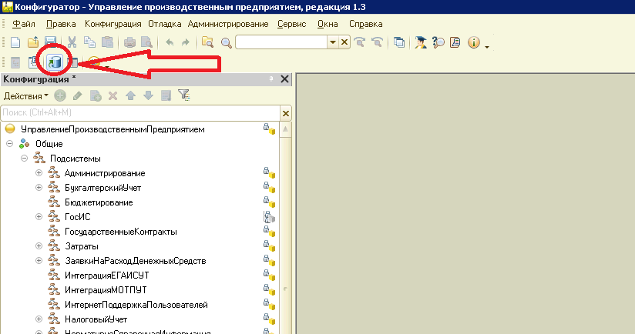
Task: Open the Действия dropdown menu
Action: coord(26,96)
